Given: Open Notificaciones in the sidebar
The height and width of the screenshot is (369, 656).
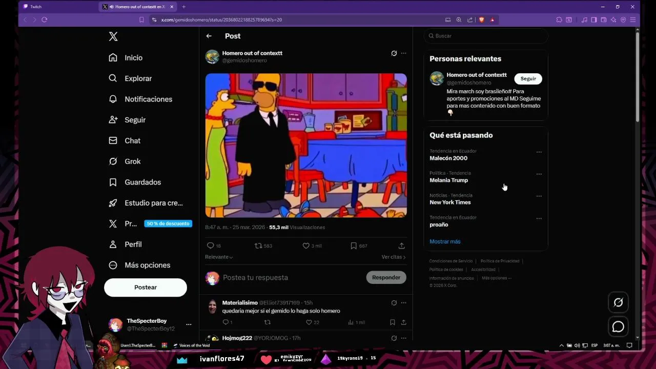Looking at the screenshot, I should click(140, 99).
